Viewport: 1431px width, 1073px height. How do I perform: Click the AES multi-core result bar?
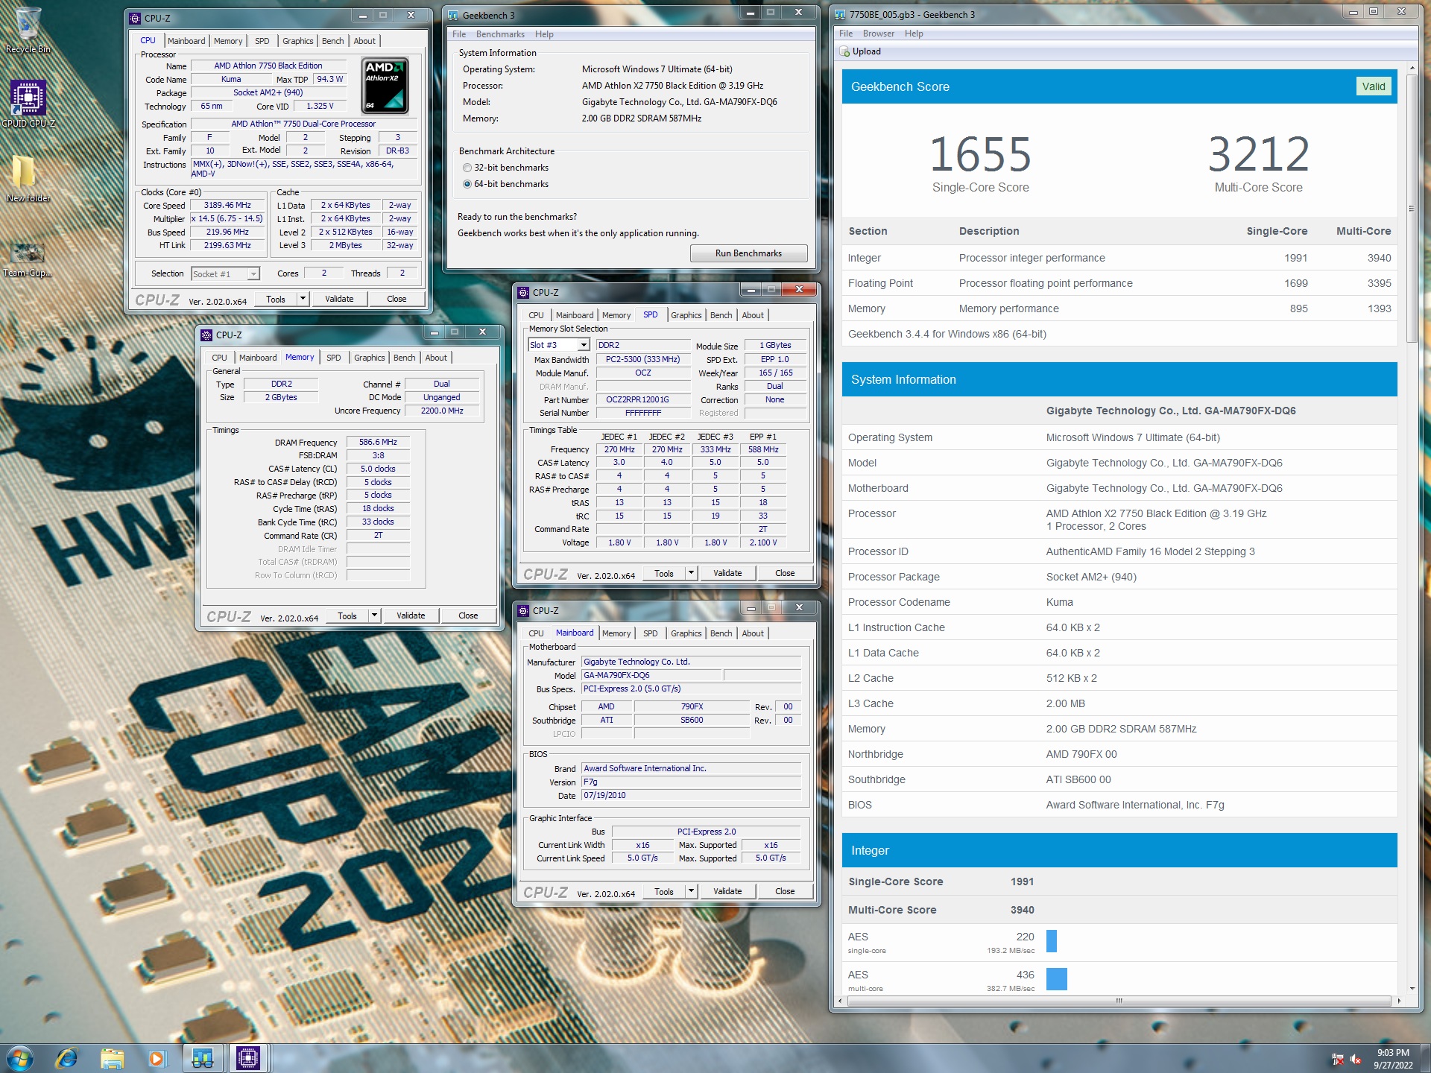(x=1057, y=979)
